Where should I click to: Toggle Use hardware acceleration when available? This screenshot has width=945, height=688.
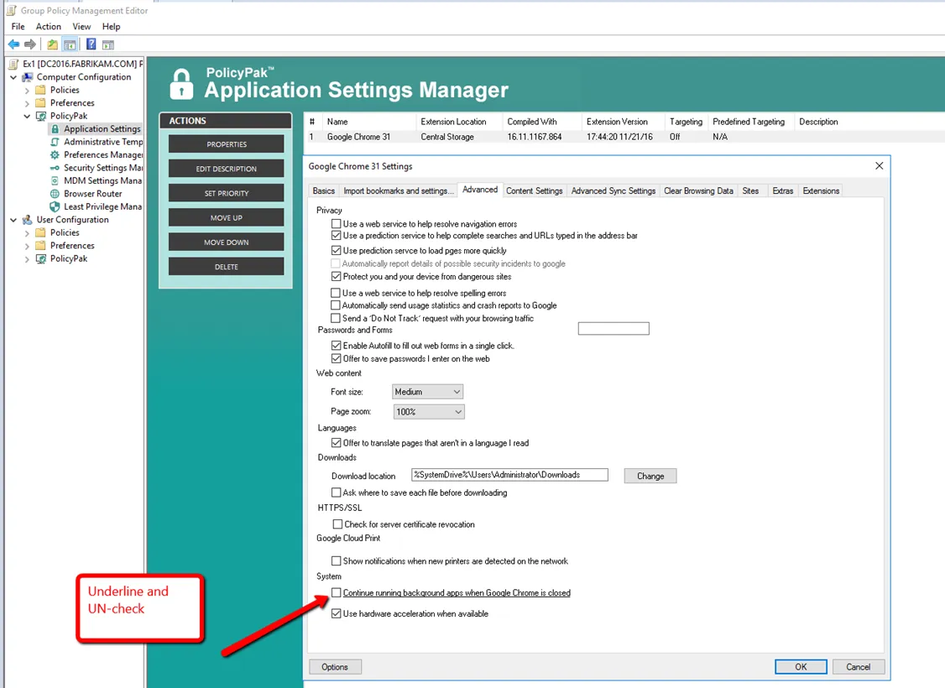tap(337, 614)
